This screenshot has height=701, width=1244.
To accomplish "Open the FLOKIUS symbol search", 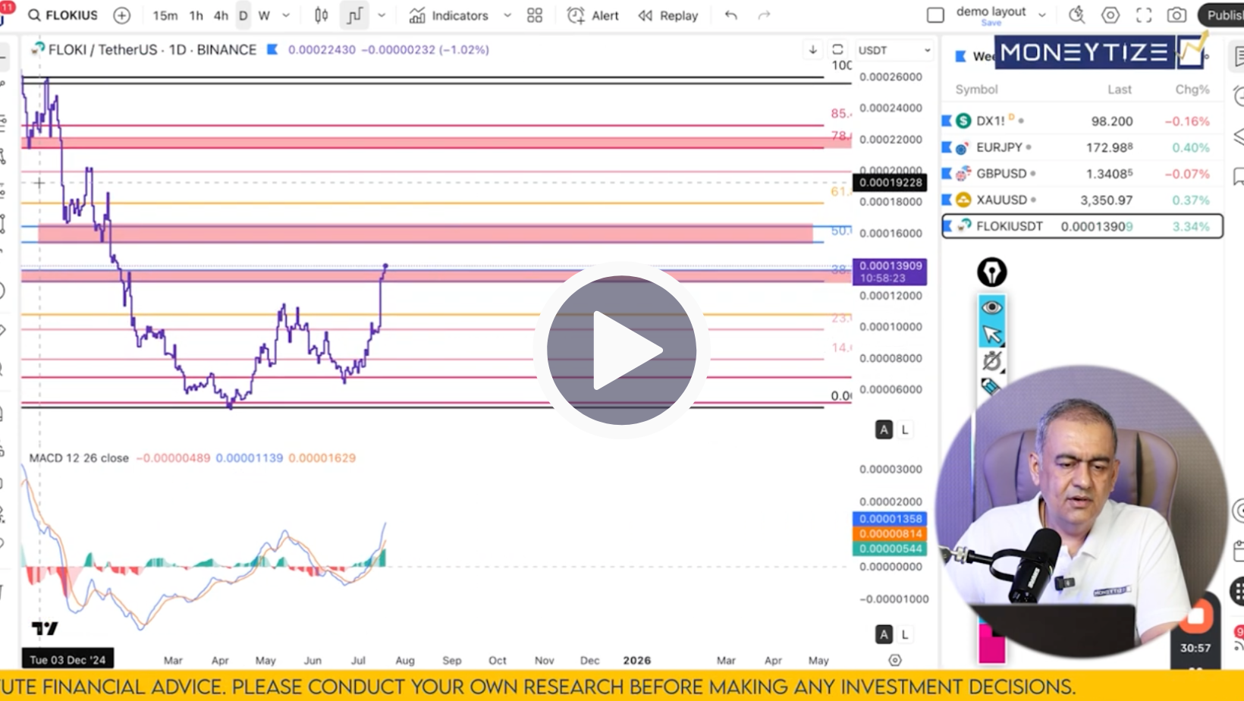I will pyautogui.click(x=63, y=15).
